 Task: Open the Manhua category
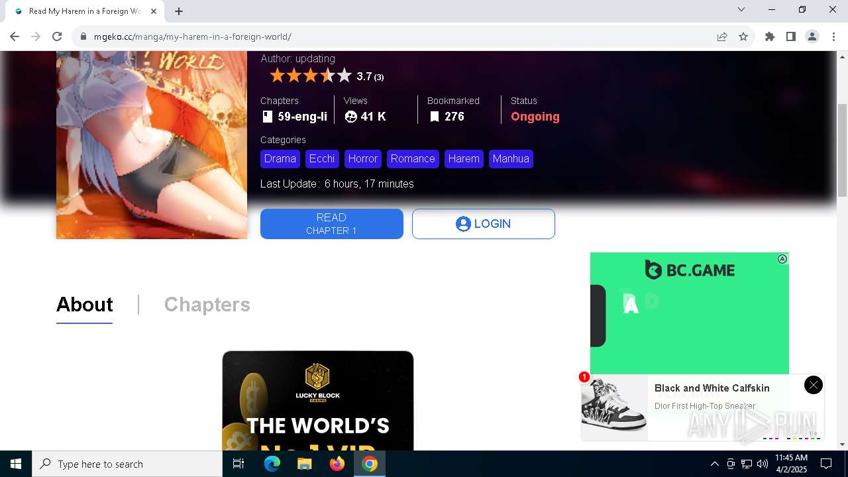click(x=511, y=159)
